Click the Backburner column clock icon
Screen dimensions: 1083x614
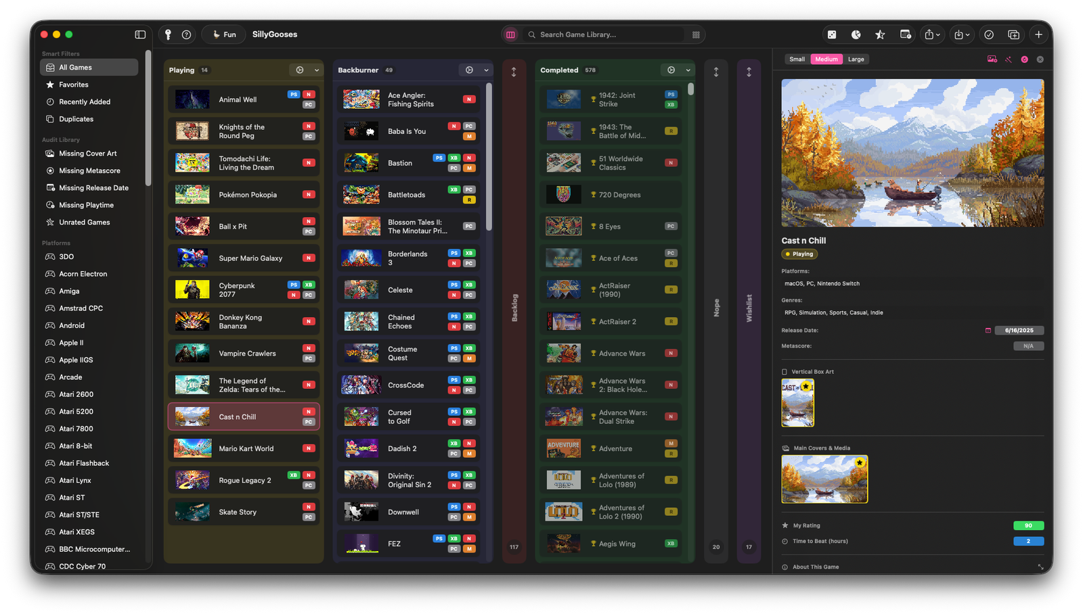(469, 70)
